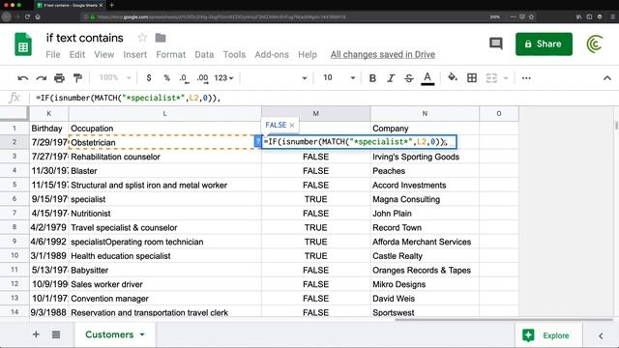Image resolution: width=619 pixels, height=348 pixels.
Task: Open the Insert menu
Action: tap(134, 54)
